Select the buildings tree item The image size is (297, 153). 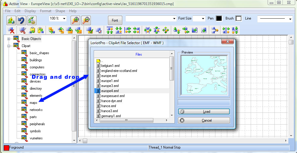(x=36, y=60)
